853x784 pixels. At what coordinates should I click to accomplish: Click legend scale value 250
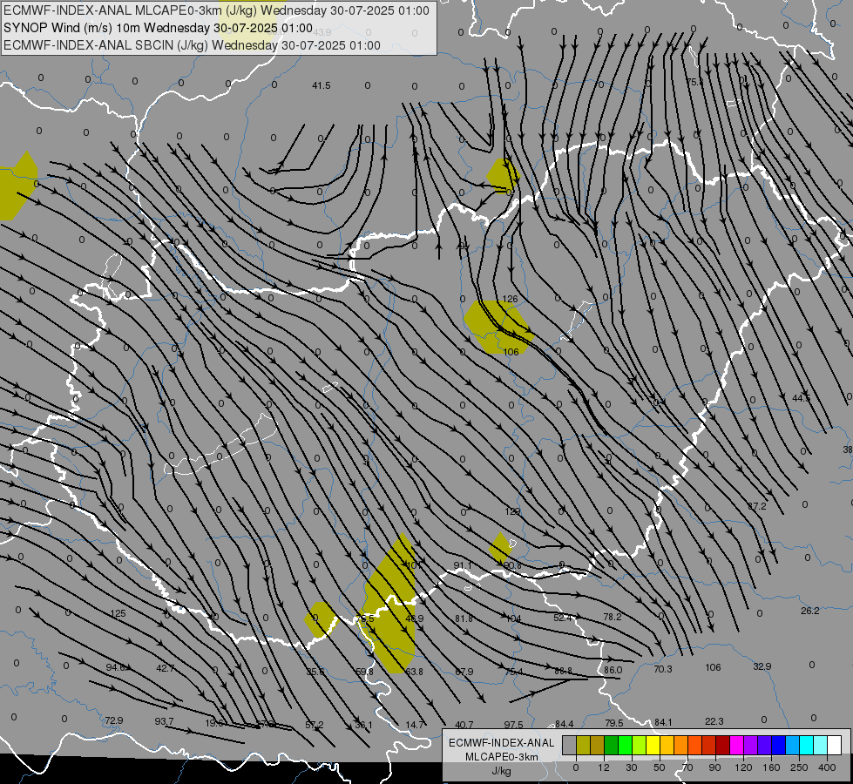(x=799, y=767)
